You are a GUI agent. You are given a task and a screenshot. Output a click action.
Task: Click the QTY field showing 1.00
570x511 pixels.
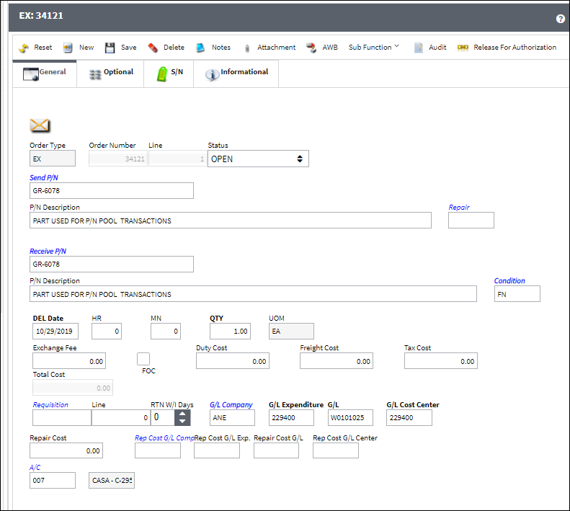[230, 332]
